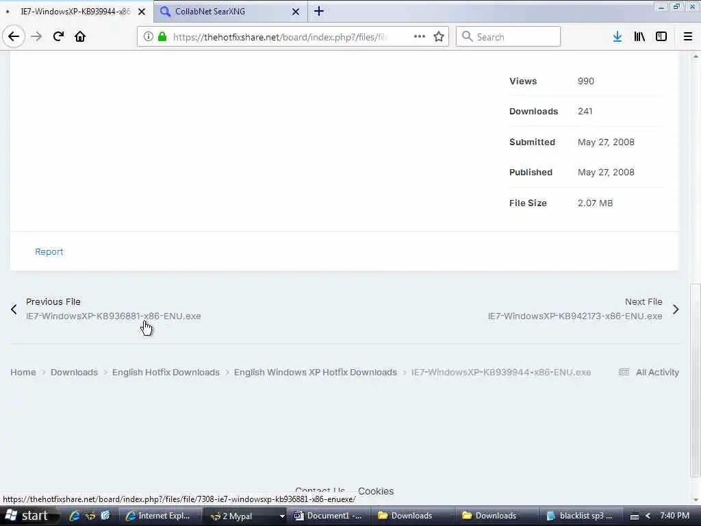The height and width of the screenshot is (526, 701).
Task: Open English Hotfix Downloads breadcrumb
Action: pyautogui.click(x=166, y=372)
